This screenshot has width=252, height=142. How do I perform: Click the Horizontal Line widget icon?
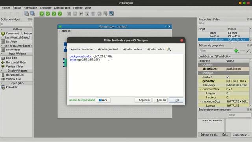3,75
